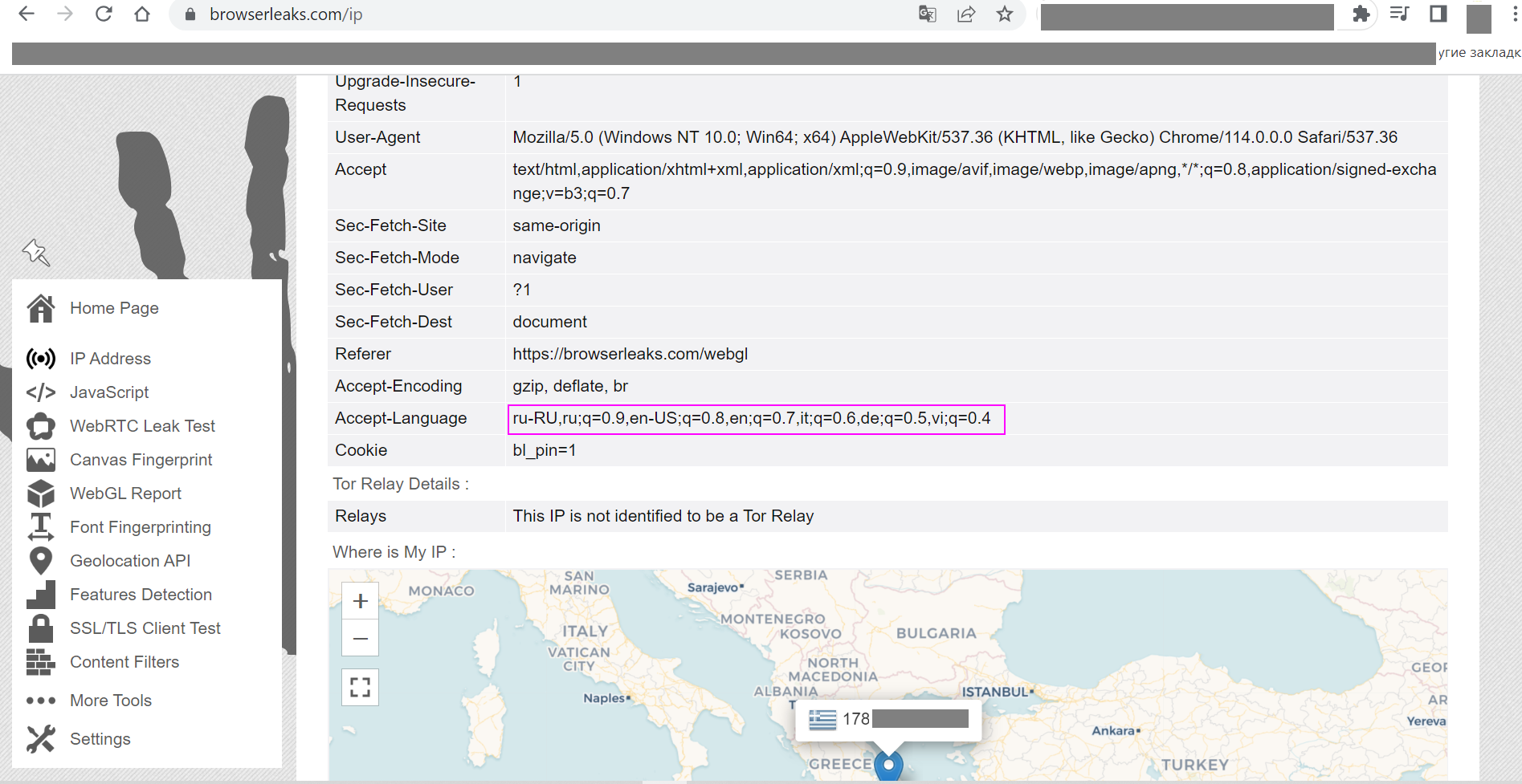Toggle fullscreen view of the map
Viewport: 1522px width, 784px height.
click(x=360, y=687)
